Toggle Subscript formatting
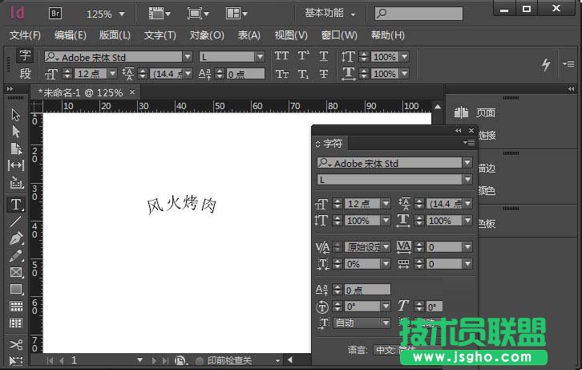Viewport: 582px width, 370px height. 303,74
